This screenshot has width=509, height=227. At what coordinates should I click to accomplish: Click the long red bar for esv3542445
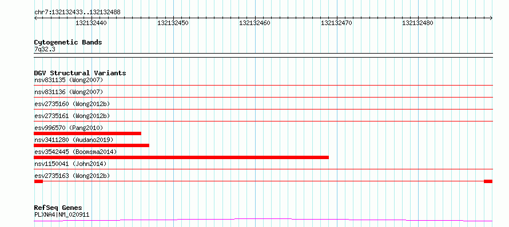[x=181, y=157]
